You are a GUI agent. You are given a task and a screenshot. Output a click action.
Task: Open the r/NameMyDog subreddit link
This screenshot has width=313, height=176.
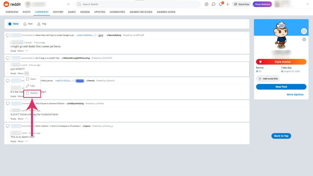[x=114, y=35]
